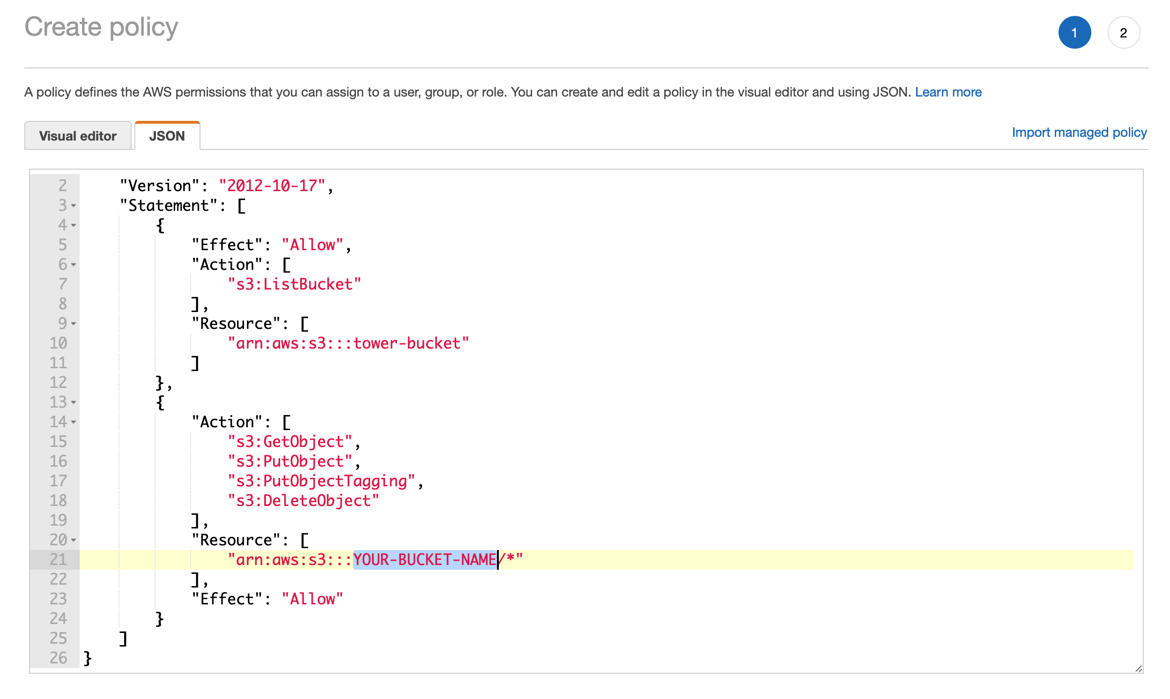1170x699 pixels.
Task: Switch to the Visual editor tab
Action: (78, 136)
